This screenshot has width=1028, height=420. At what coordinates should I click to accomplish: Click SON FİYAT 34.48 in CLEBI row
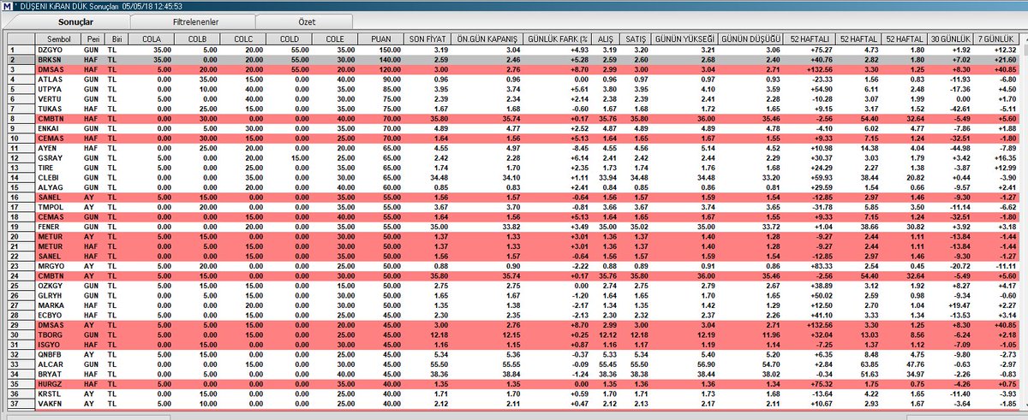[x=427, y=176]
